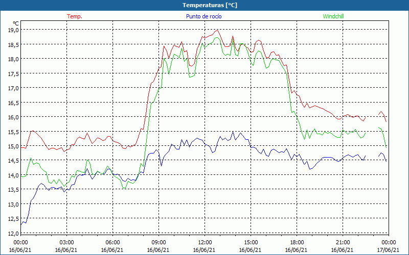The image size is (409, 255).
Task: Click the 'Temperaturas [°C]' chart title
Action: point(210,5)
